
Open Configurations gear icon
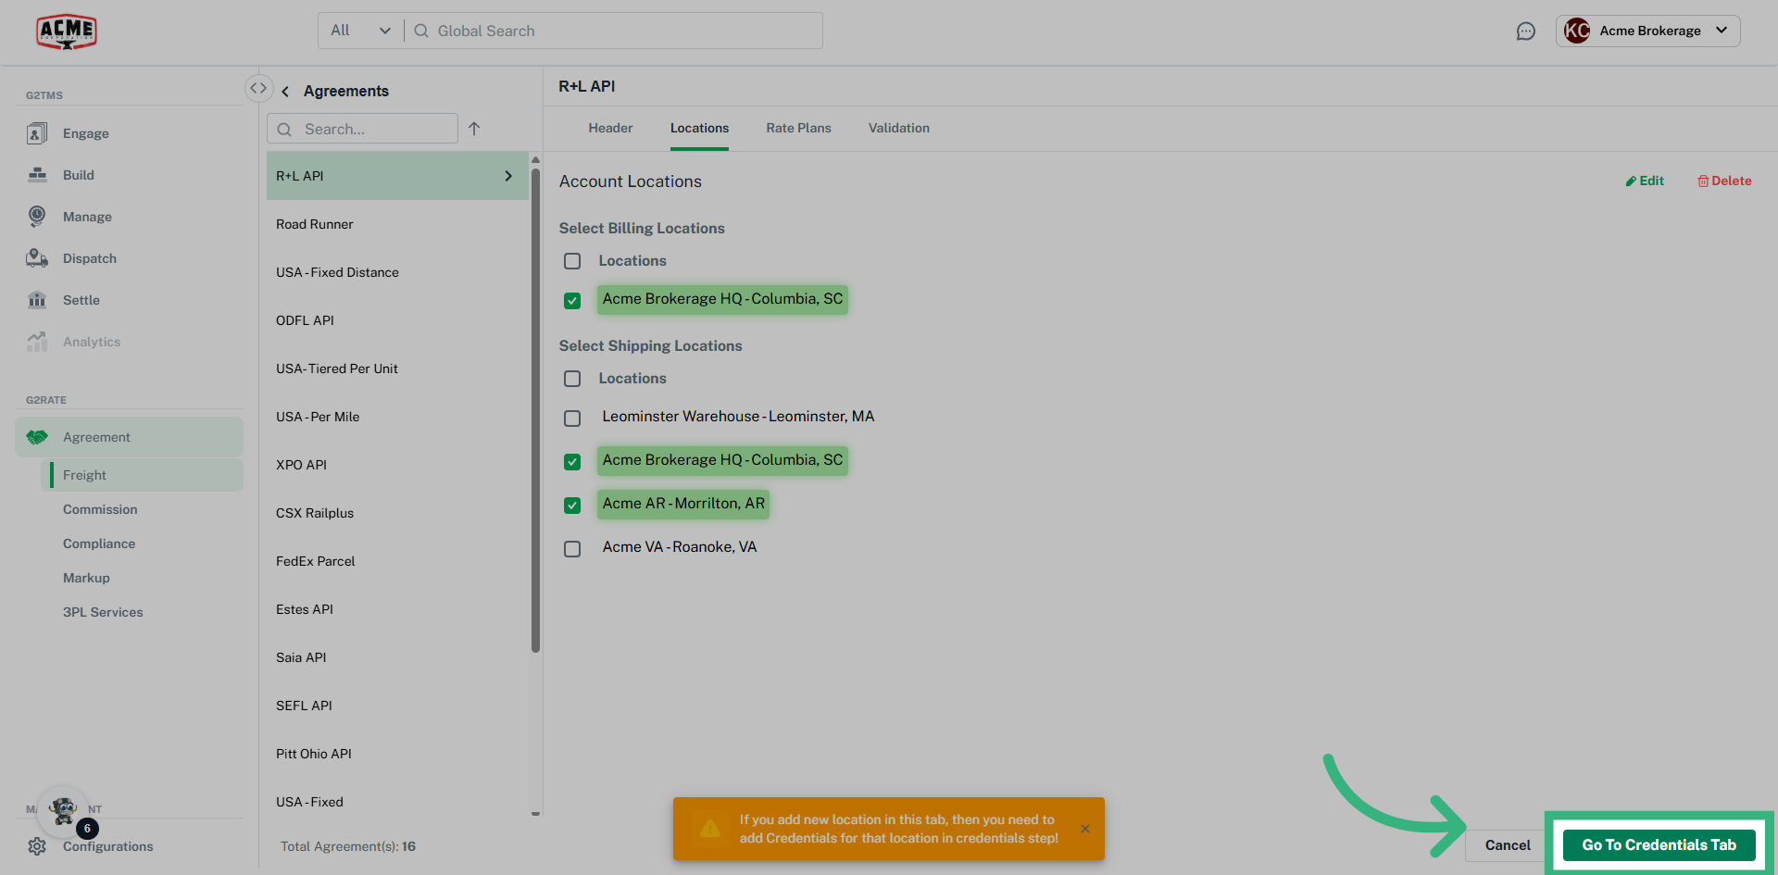37,846
